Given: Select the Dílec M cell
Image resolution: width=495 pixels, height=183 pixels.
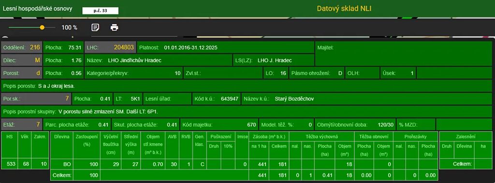Looking at the screenshot, I should (x=21, y=60).
